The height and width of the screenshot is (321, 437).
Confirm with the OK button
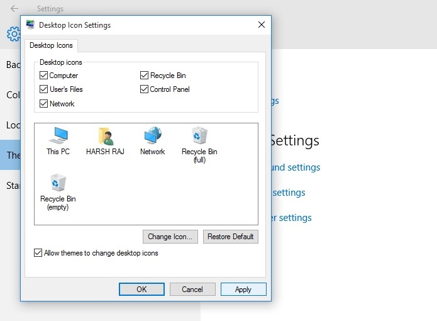coord(141,290)
